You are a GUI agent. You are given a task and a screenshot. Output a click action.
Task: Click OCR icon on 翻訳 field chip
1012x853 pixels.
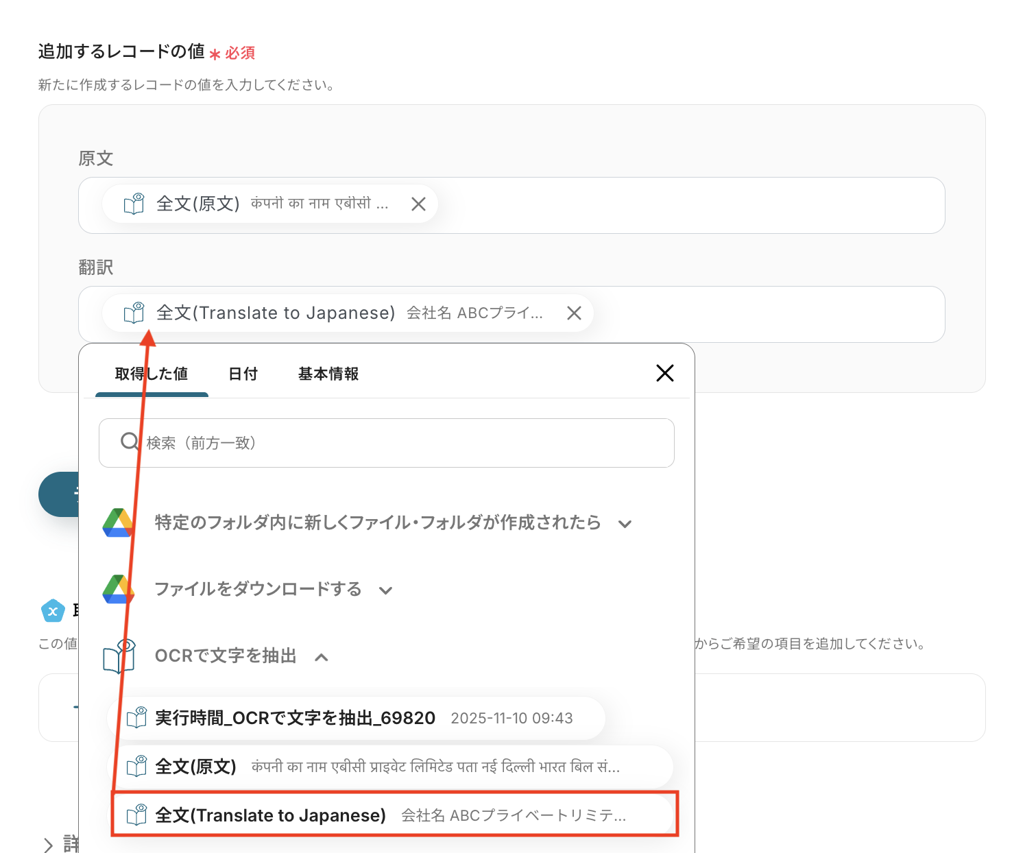134,313
